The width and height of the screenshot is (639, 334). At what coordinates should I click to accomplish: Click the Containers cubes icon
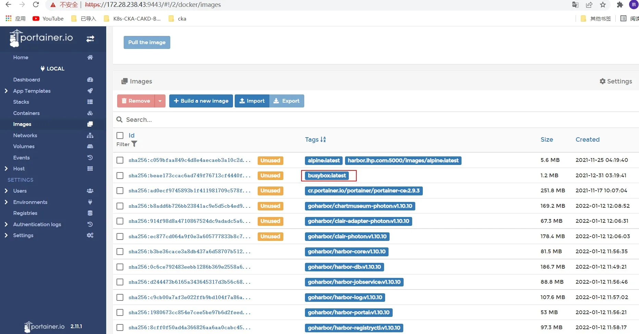[x=90, y=113]
